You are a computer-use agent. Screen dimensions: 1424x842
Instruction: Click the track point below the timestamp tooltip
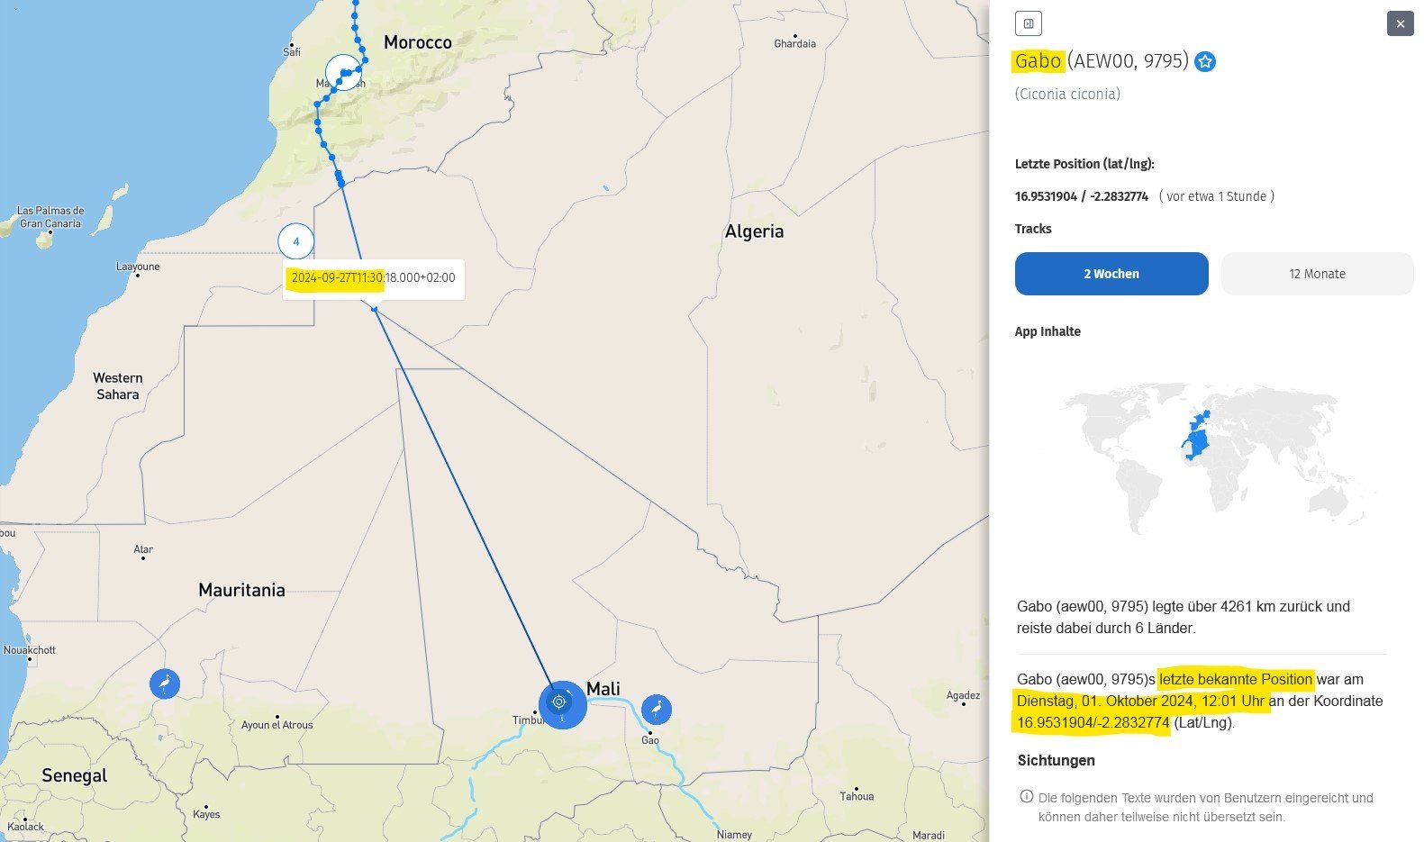(375, 310)
